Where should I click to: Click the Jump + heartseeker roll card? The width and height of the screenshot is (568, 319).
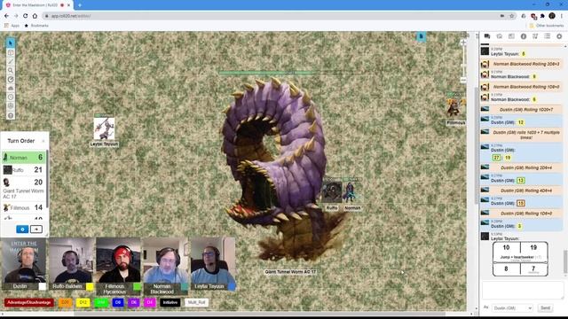(x=520, y=259)
